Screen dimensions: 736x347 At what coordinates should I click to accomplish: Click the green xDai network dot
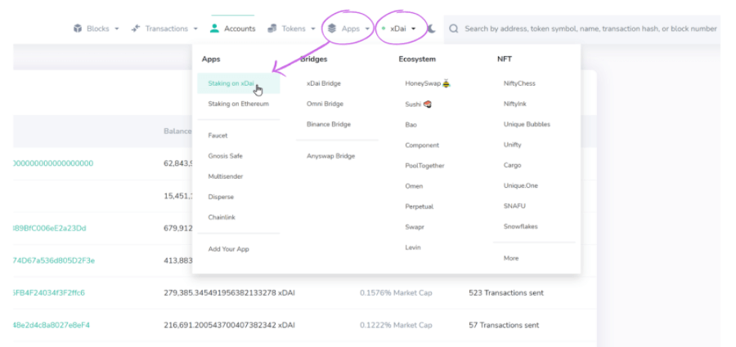[x=384, y=29]
